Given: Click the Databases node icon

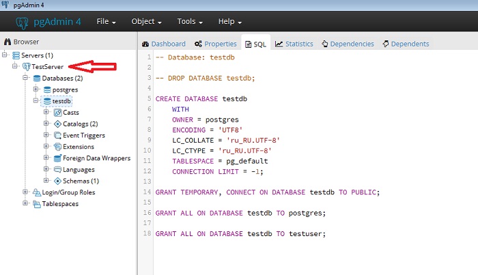Looking at the screenshot, I should tap(37, 78).
